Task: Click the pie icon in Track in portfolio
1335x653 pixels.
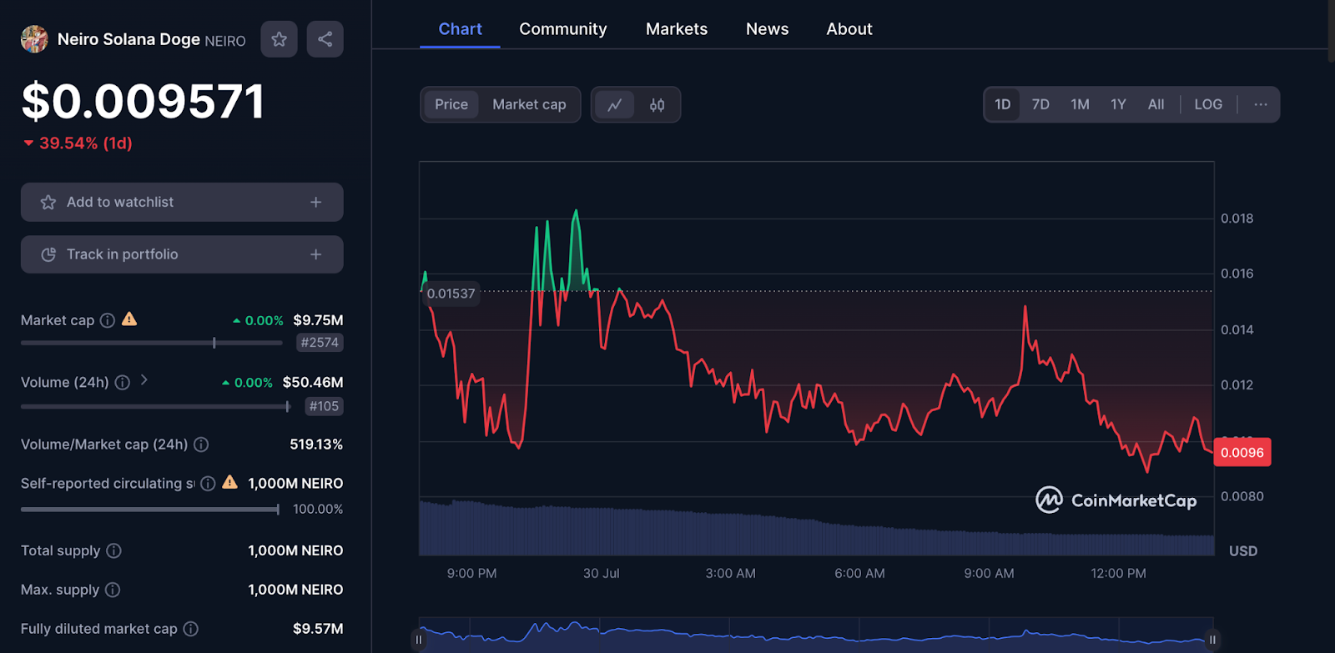Action: point(48,254)
